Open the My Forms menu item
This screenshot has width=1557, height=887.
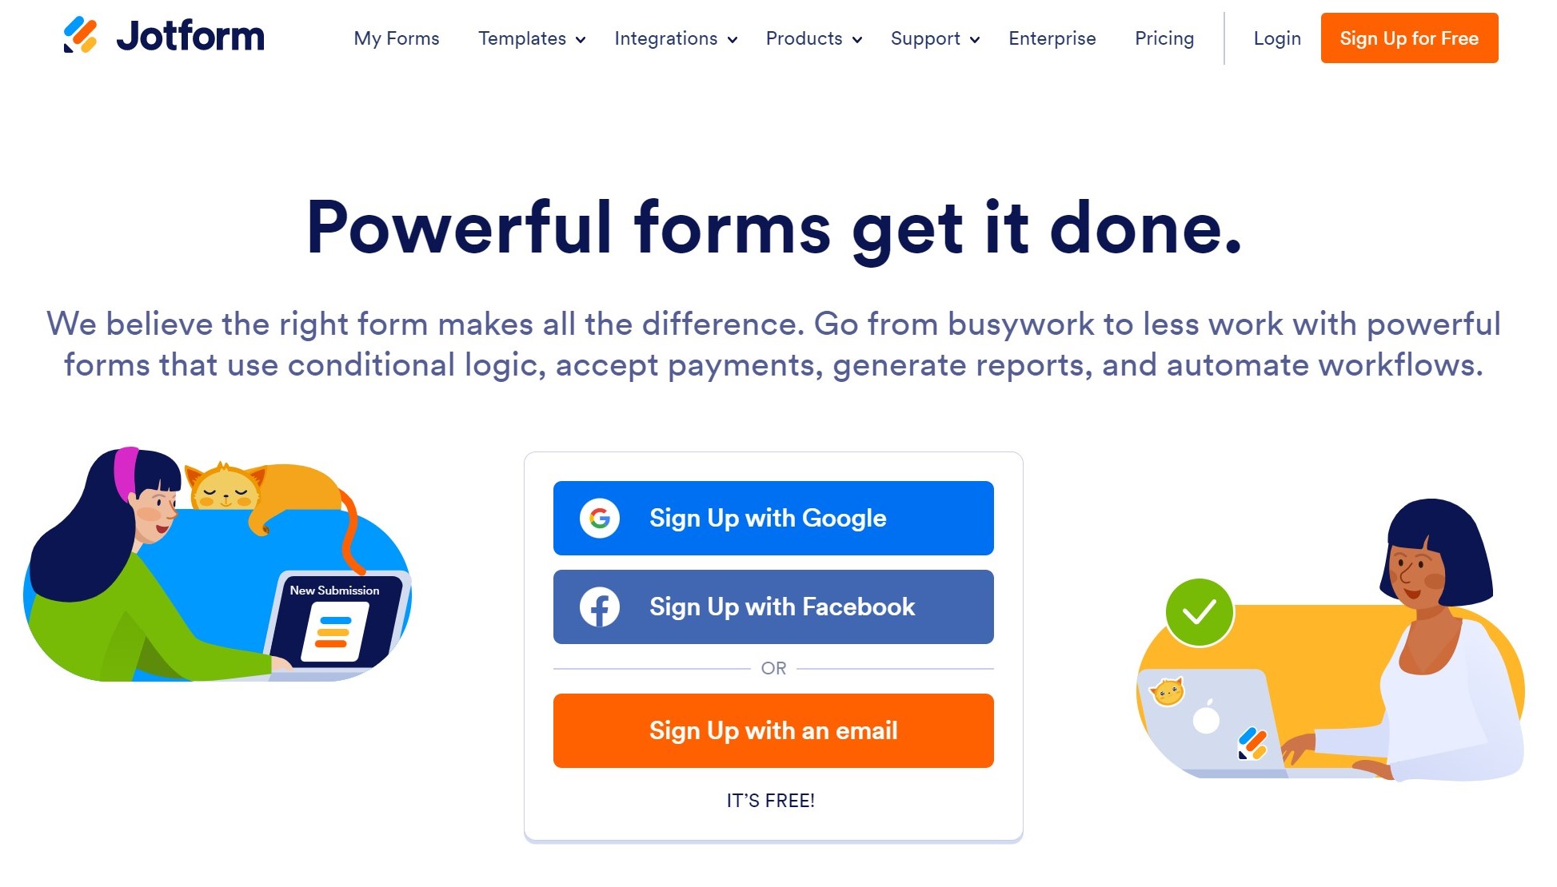[397, 38]
